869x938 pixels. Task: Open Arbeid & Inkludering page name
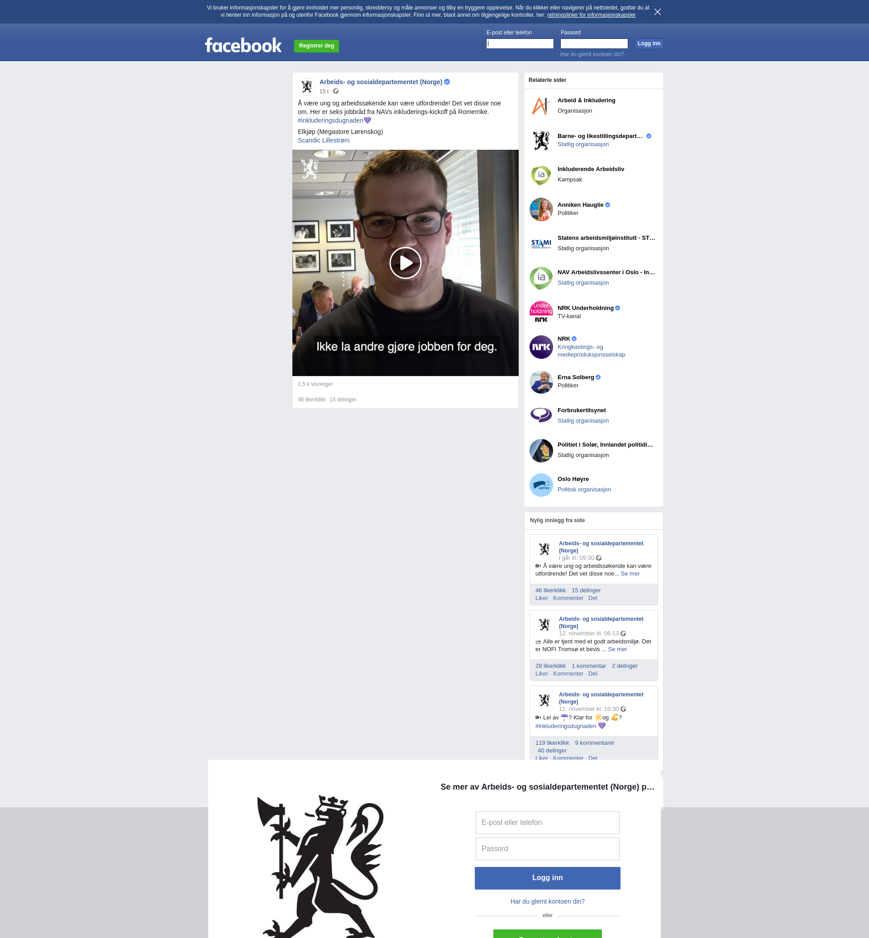[x=586, y=100]
